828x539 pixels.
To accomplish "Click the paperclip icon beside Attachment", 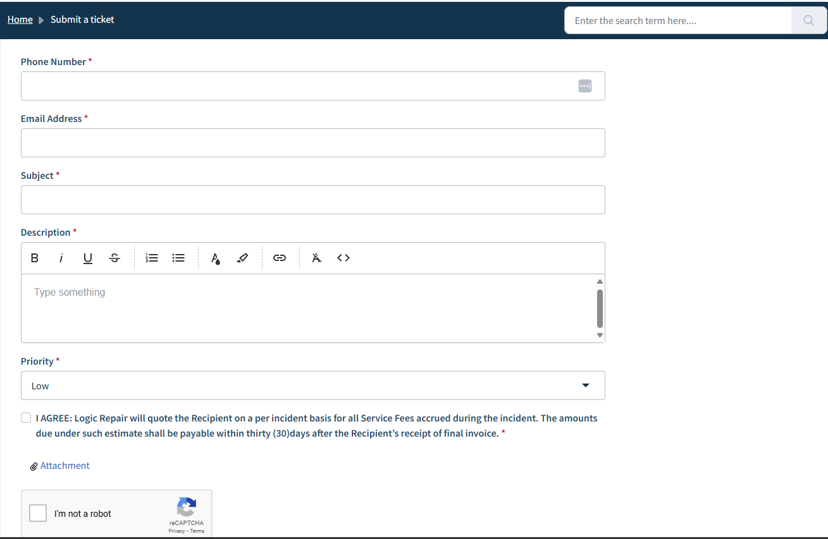I will [34, 466].
